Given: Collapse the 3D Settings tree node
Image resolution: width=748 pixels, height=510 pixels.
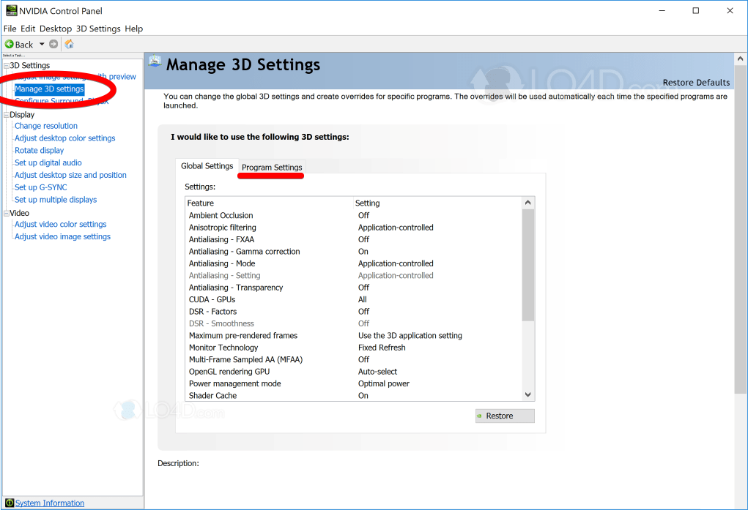Looking at the screenshot, I should coord(6,66).
